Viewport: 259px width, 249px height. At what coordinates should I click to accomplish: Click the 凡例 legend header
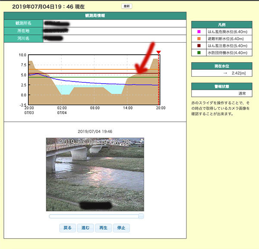pyautogui.click(x=221, y=25)
